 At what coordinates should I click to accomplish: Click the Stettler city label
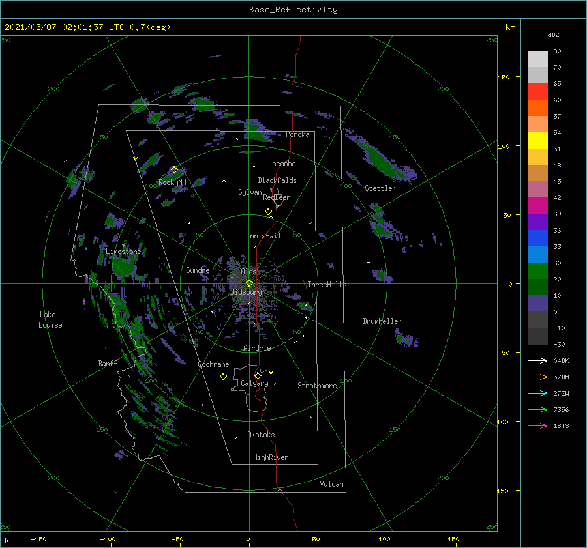pyautogui.click(x=380, y=188)
